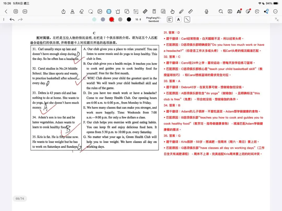This screenshot has width=282, height=211.
Task: Open the calculator tool
Action: [154, 11]
